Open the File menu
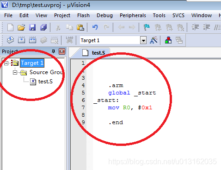Viewport: 221px width, 170px height. click(8, 15)
